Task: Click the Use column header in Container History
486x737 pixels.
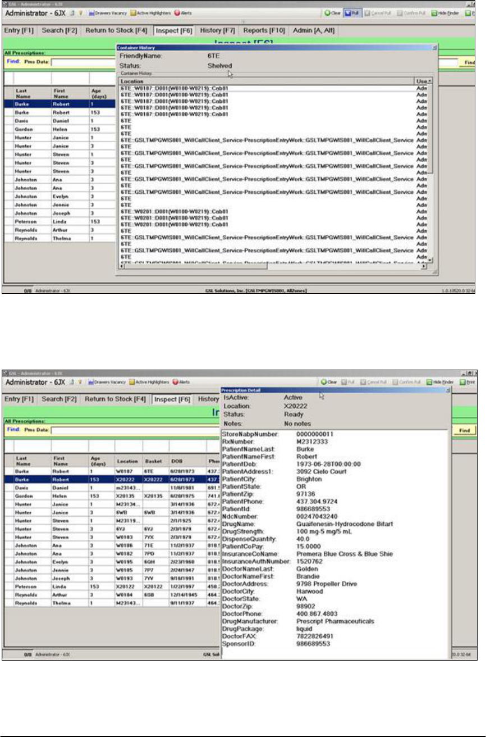Action: (x=423, y=81)
